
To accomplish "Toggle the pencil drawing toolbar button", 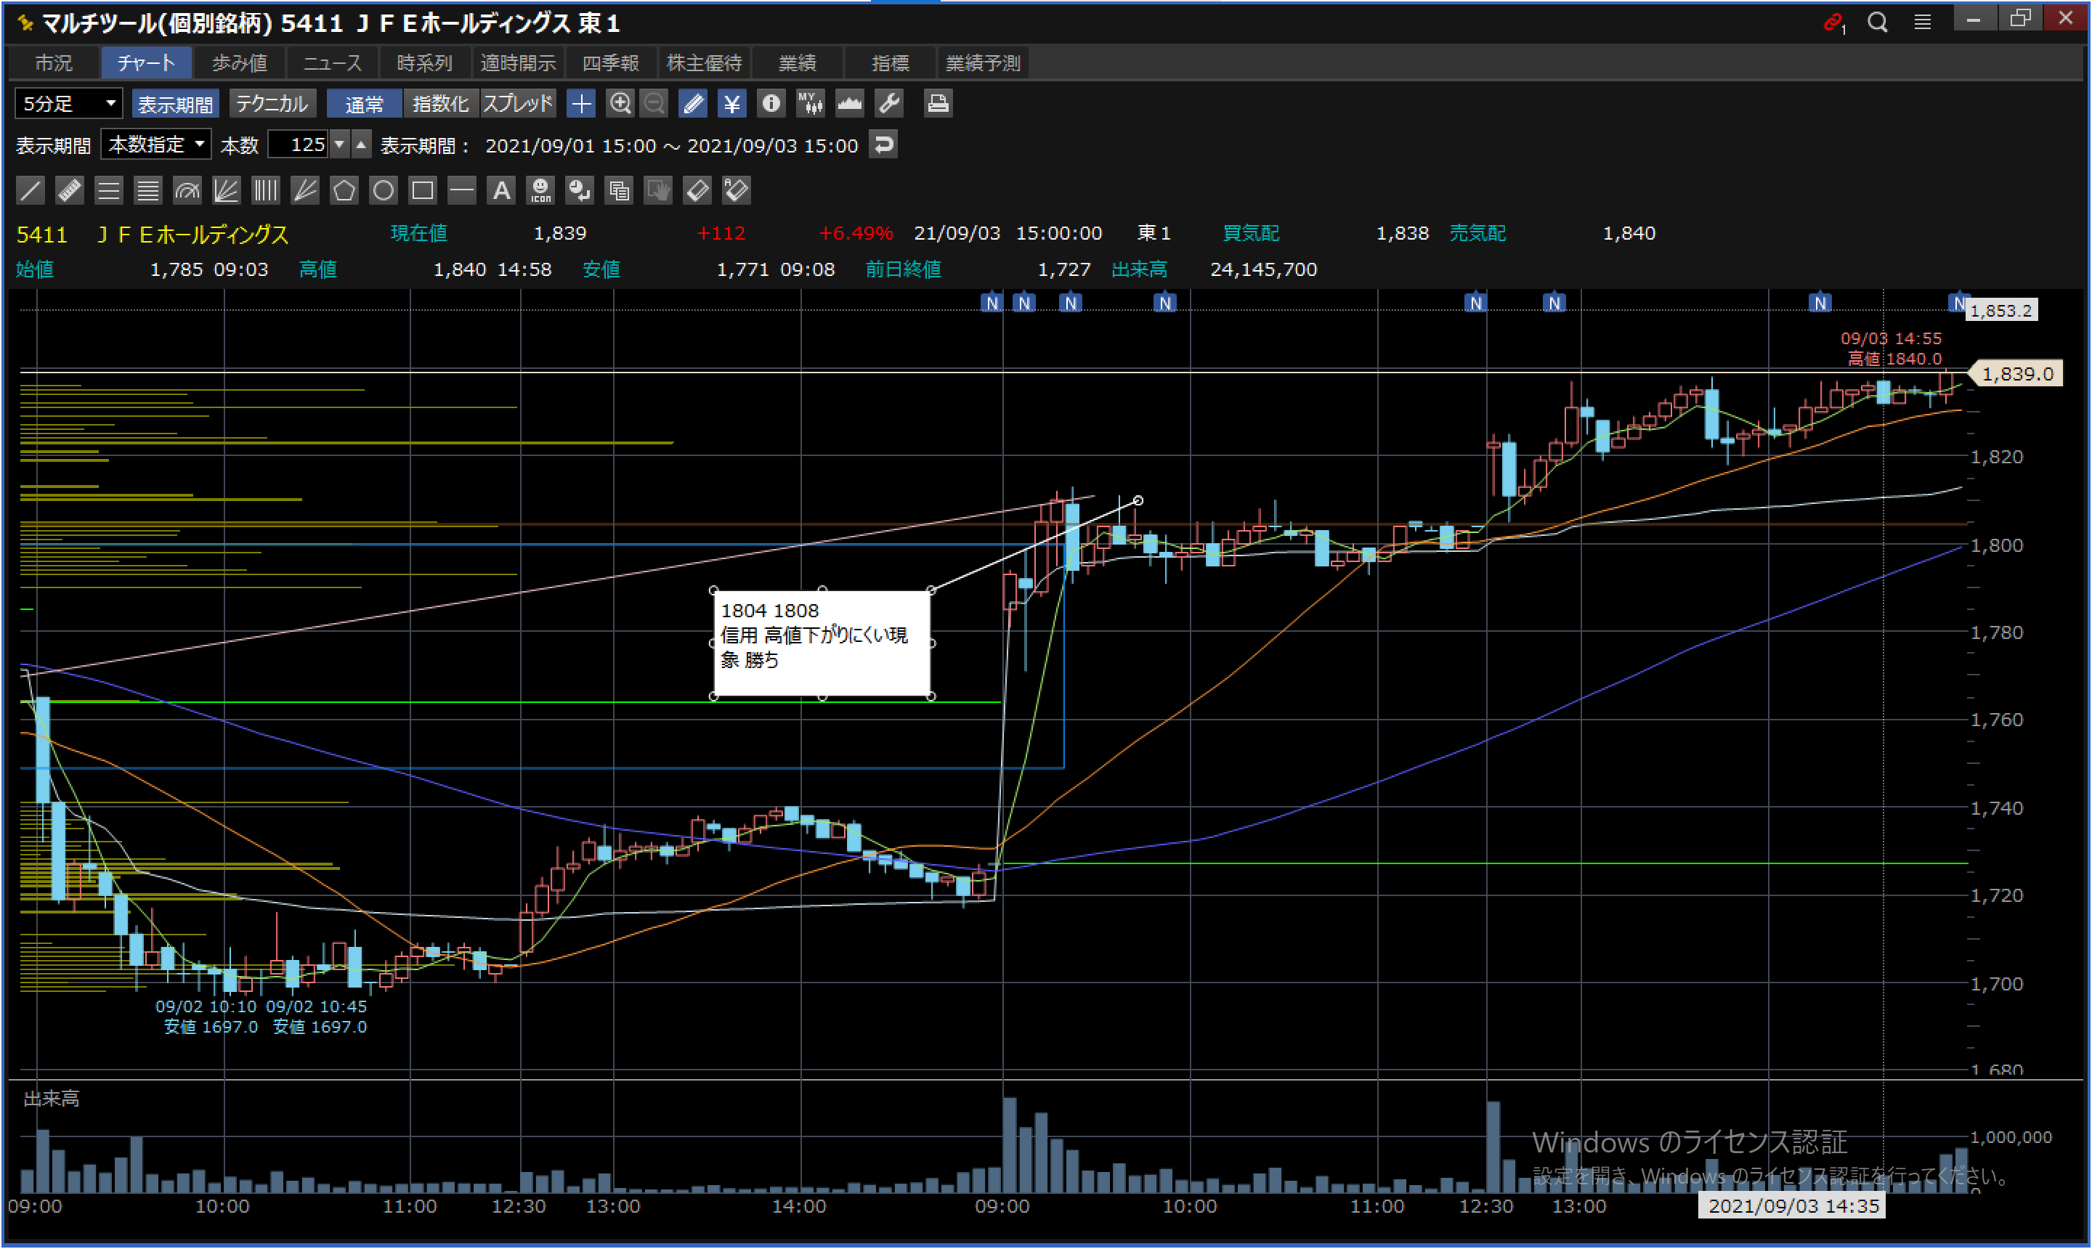I will point(693,104).
